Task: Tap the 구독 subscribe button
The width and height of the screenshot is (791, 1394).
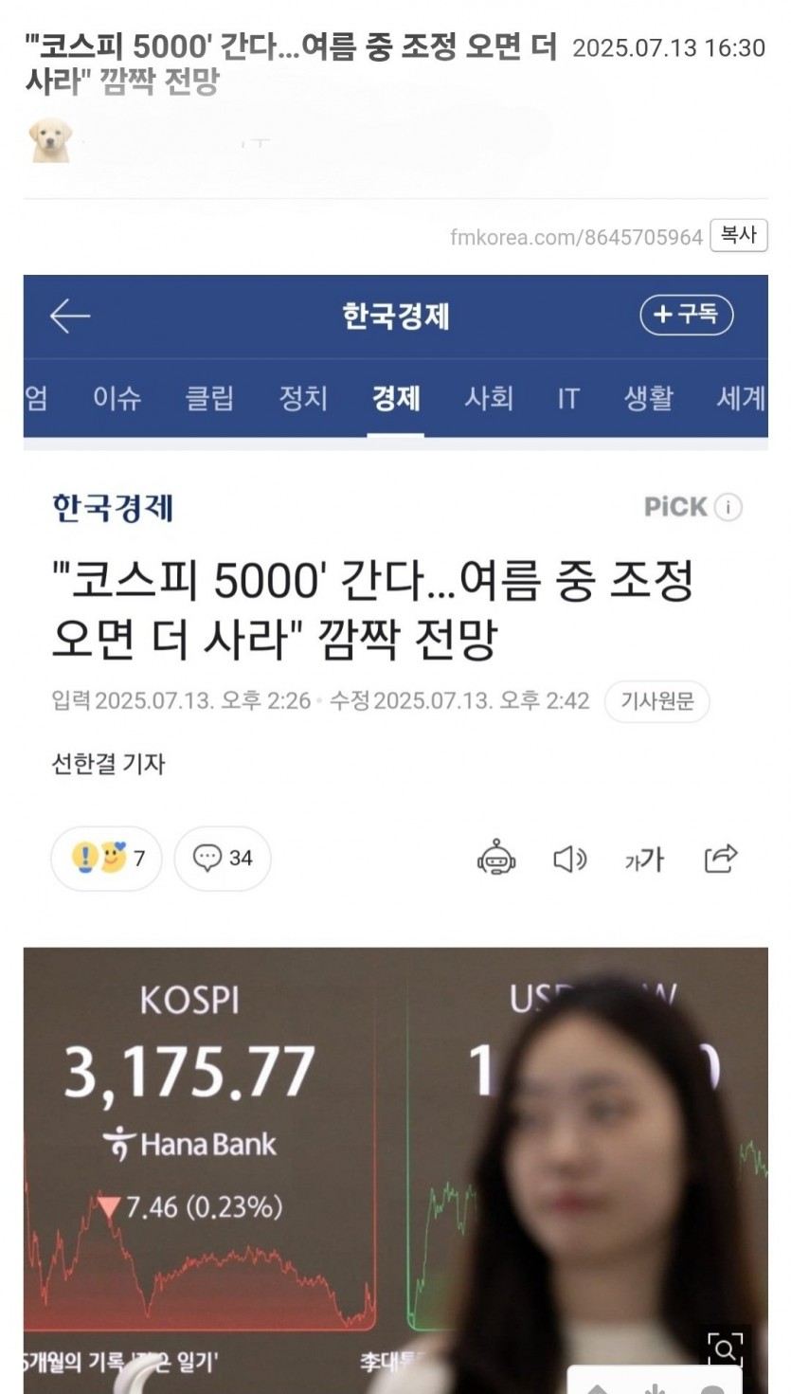Action: [x=687, y=316]
